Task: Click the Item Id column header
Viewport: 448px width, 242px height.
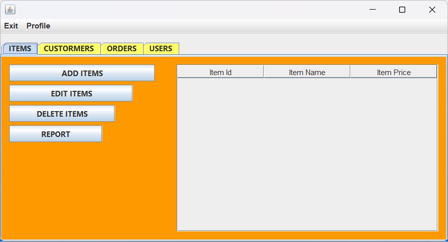Action: (x=220, y=72)
